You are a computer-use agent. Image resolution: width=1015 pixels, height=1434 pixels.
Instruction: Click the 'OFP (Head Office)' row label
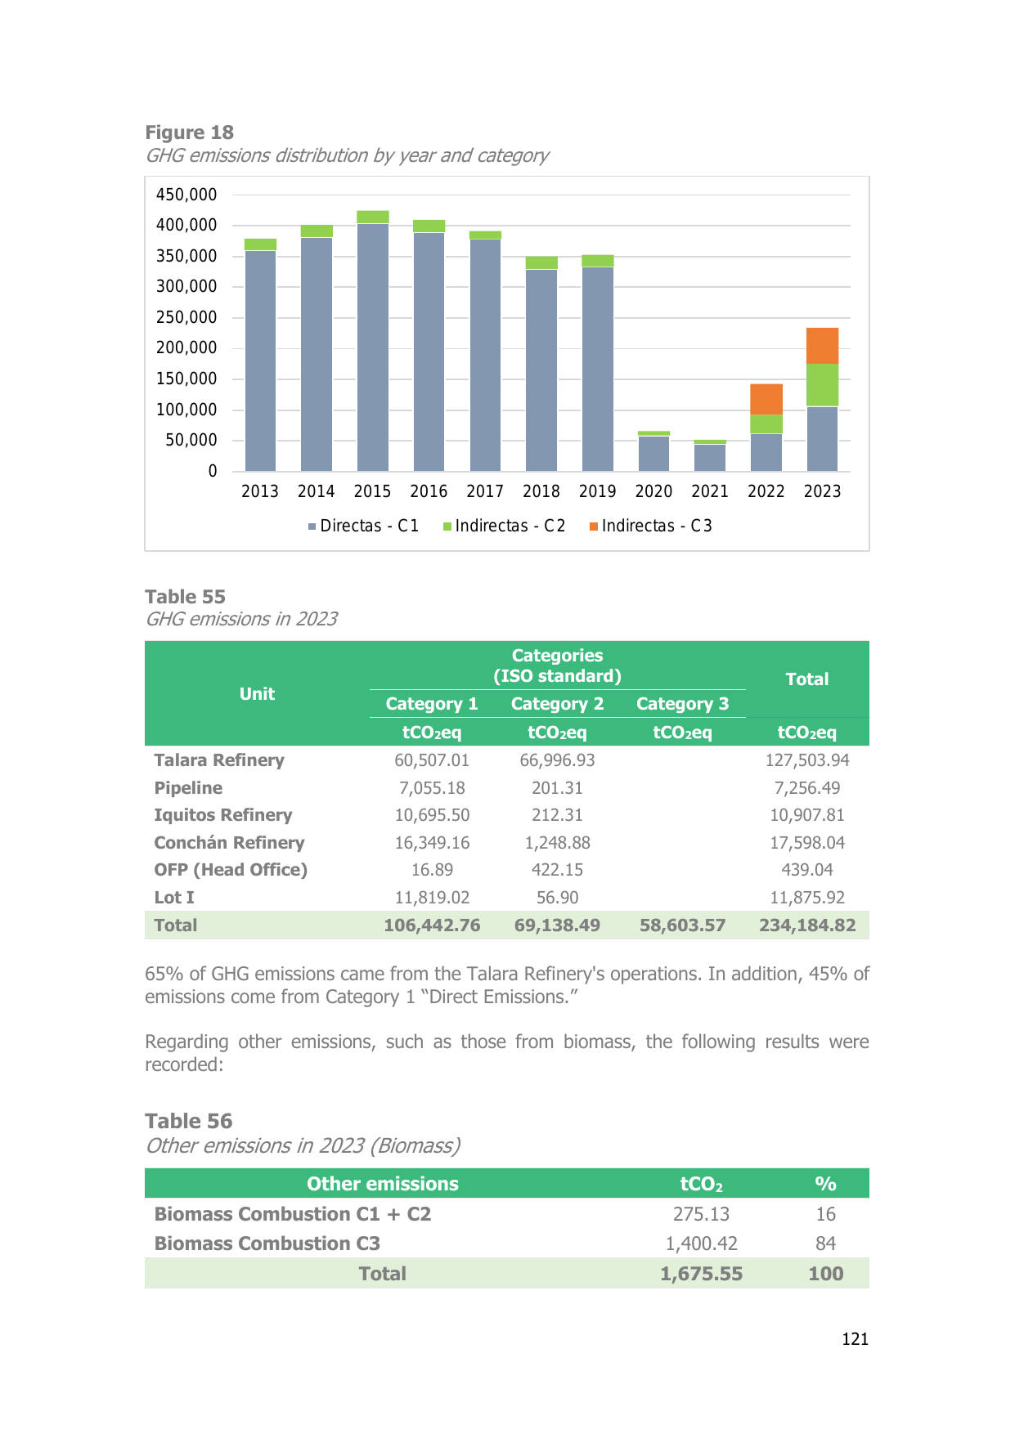231,870
